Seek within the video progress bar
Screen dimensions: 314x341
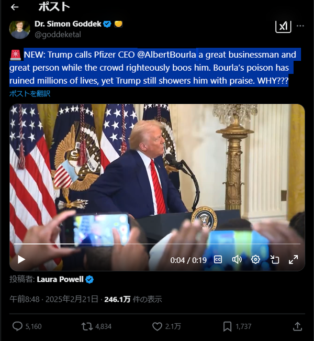(157, 244)
